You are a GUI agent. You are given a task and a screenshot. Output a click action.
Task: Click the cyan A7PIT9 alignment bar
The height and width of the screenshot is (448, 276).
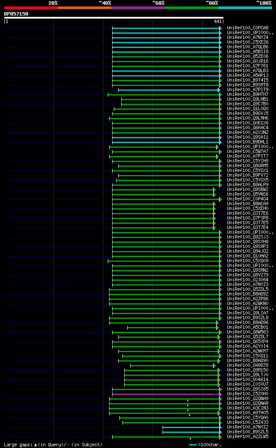pyautogui.click(x=168, y=90)
